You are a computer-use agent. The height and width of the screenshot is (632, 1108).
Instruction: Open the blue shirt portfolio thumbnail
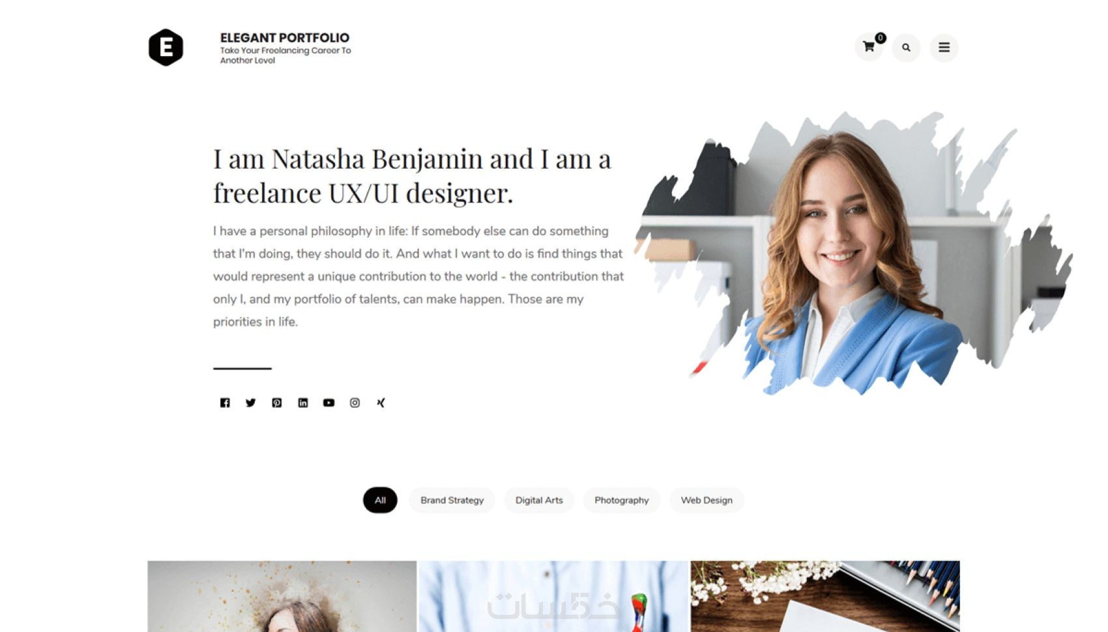pos(553,596)
